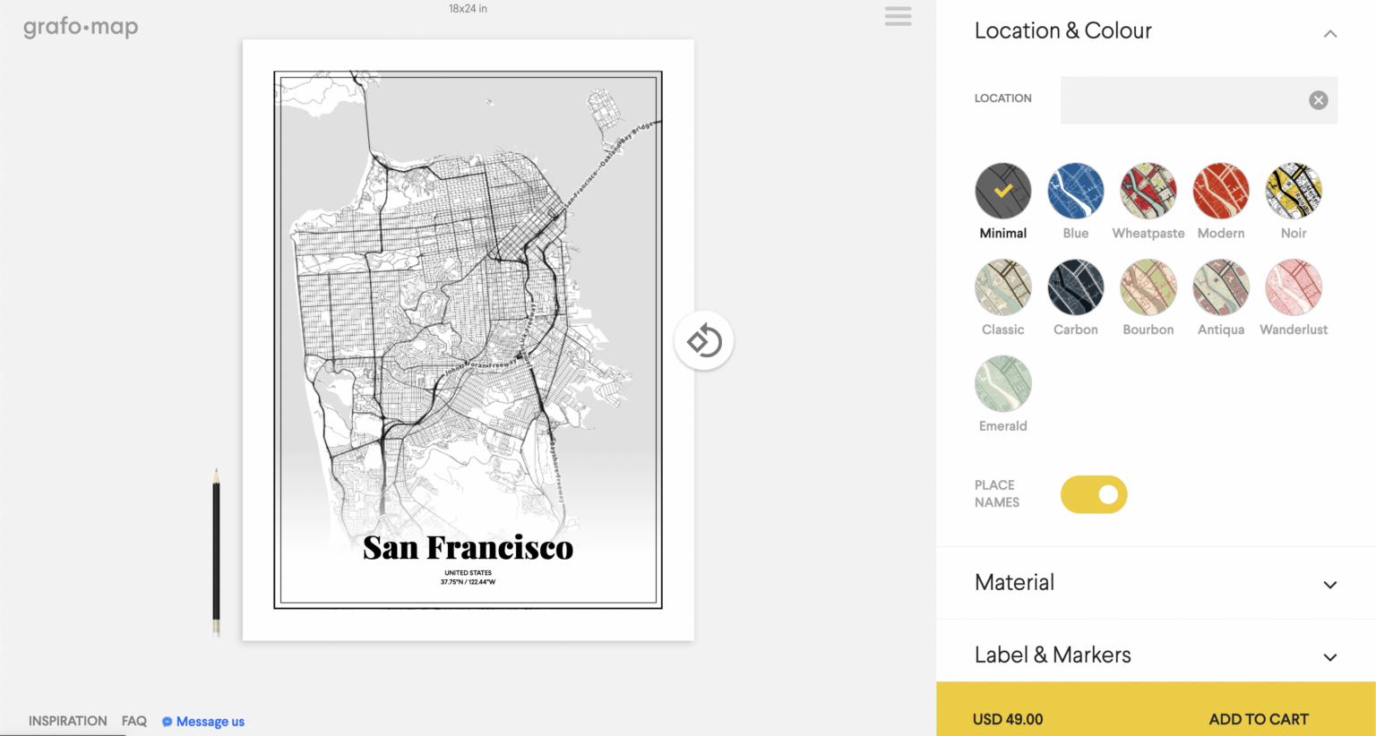Choose the Wanderlust pink map theme
The width and height of the screenshot is (1376, 736).
pos(1293,287)
